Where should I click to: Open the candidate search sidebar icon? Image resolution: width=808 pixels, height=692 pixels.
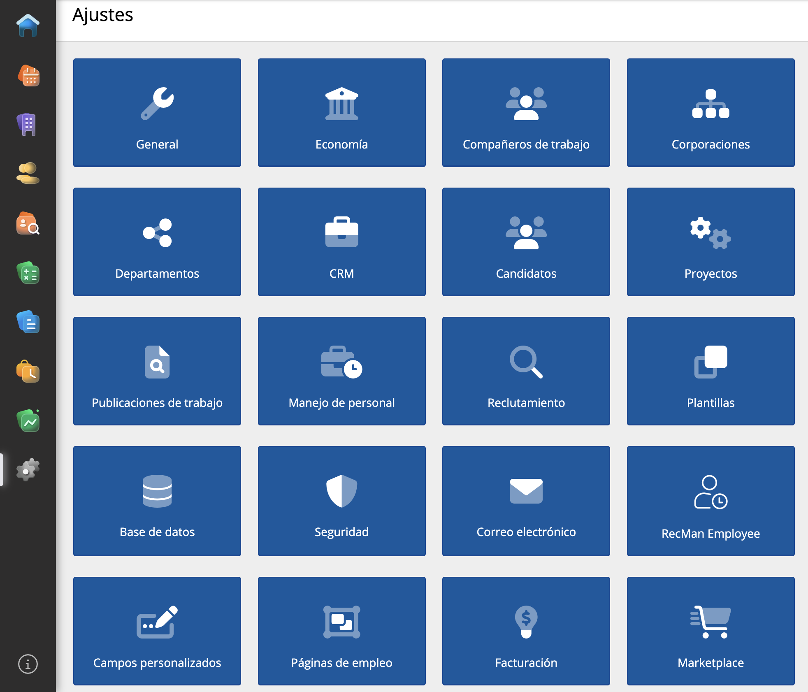[28, 223]
